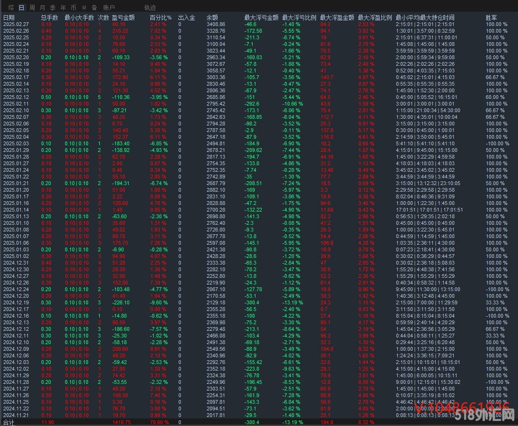518x426 pixels.
Task: Select the 2025.02.27 row
Action: coord(16,24)
